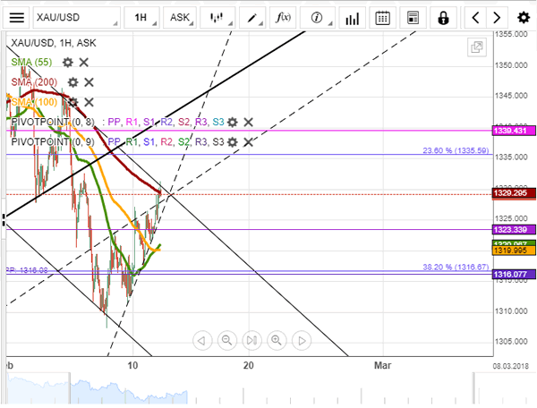Click the 1323.339 purple price label

click(x=514, y=229)
